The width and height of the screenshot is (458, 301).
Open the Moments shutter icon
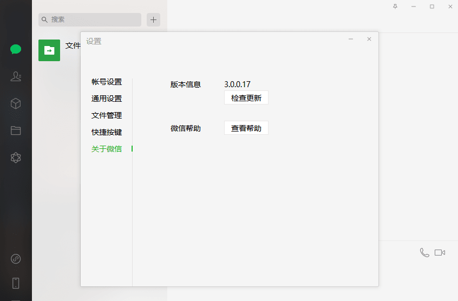coord(16,158)
